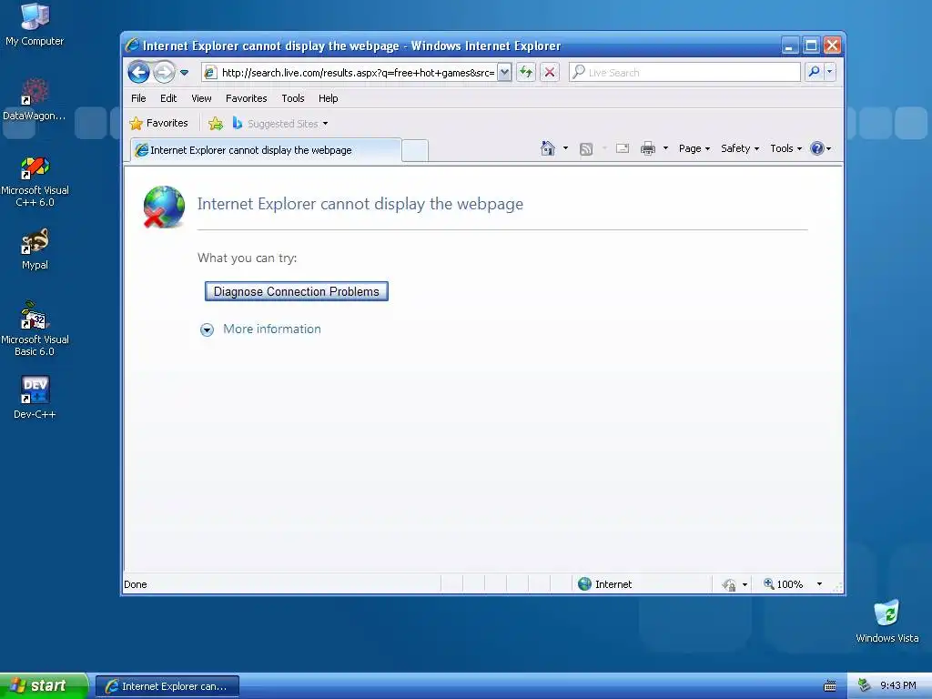This screenshot has height=699, width=932.
Task: Select Microsoft Visual Basic 6.0 shortcut
Action: tap(35, 329)
